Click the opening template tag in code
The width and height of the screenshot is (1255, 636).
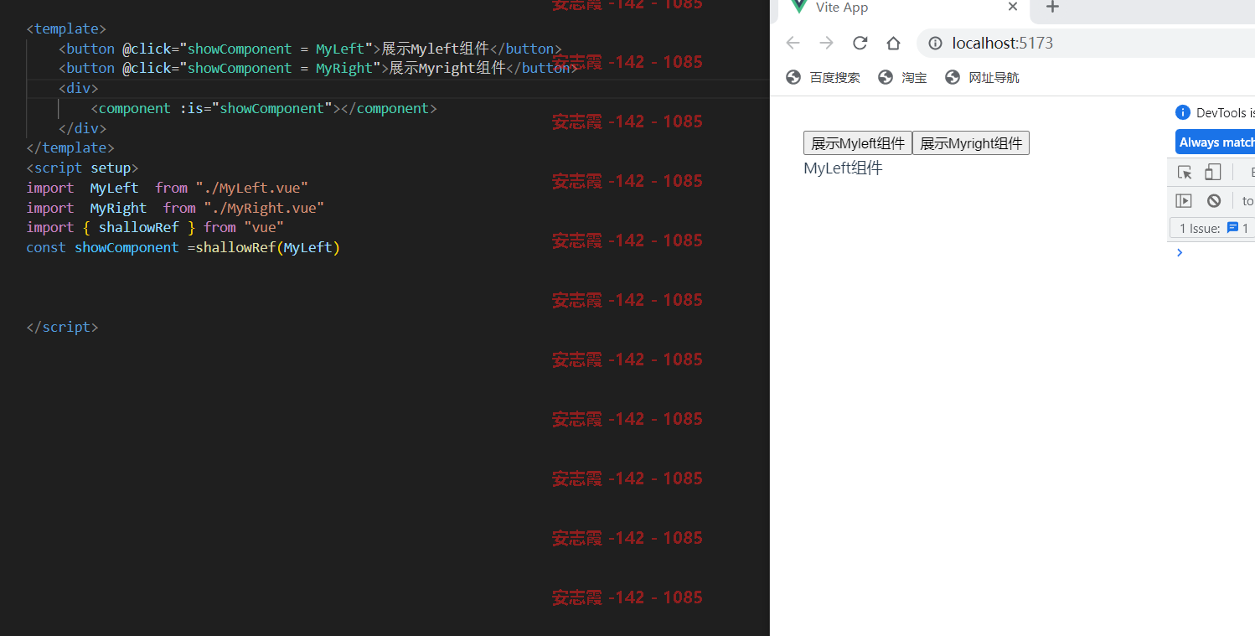click(66, 28)
